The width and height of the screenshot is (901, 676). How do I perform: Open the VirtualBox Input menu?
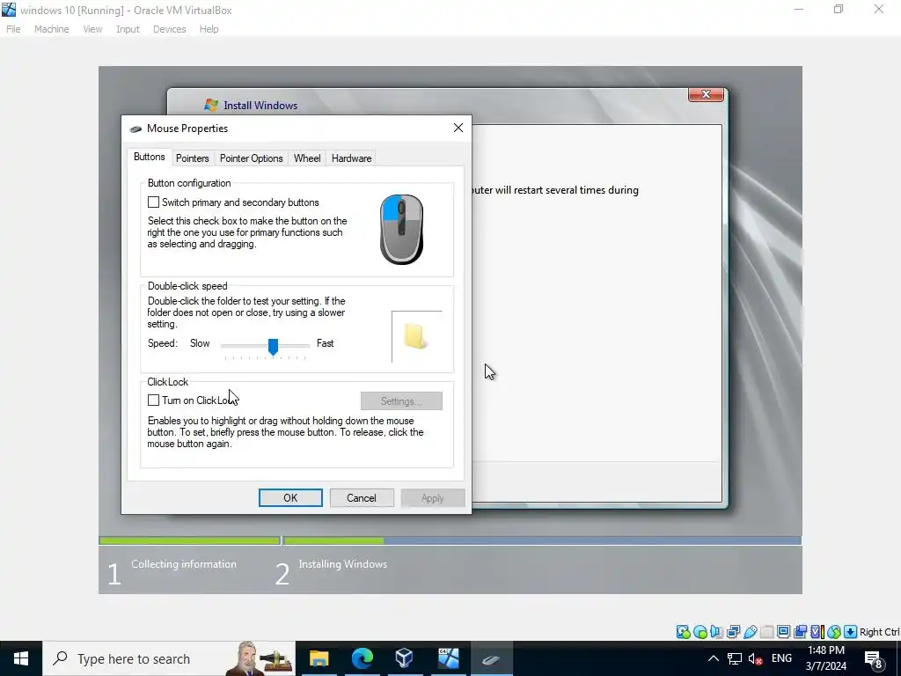pyautogui.click(x=128, y=29)
